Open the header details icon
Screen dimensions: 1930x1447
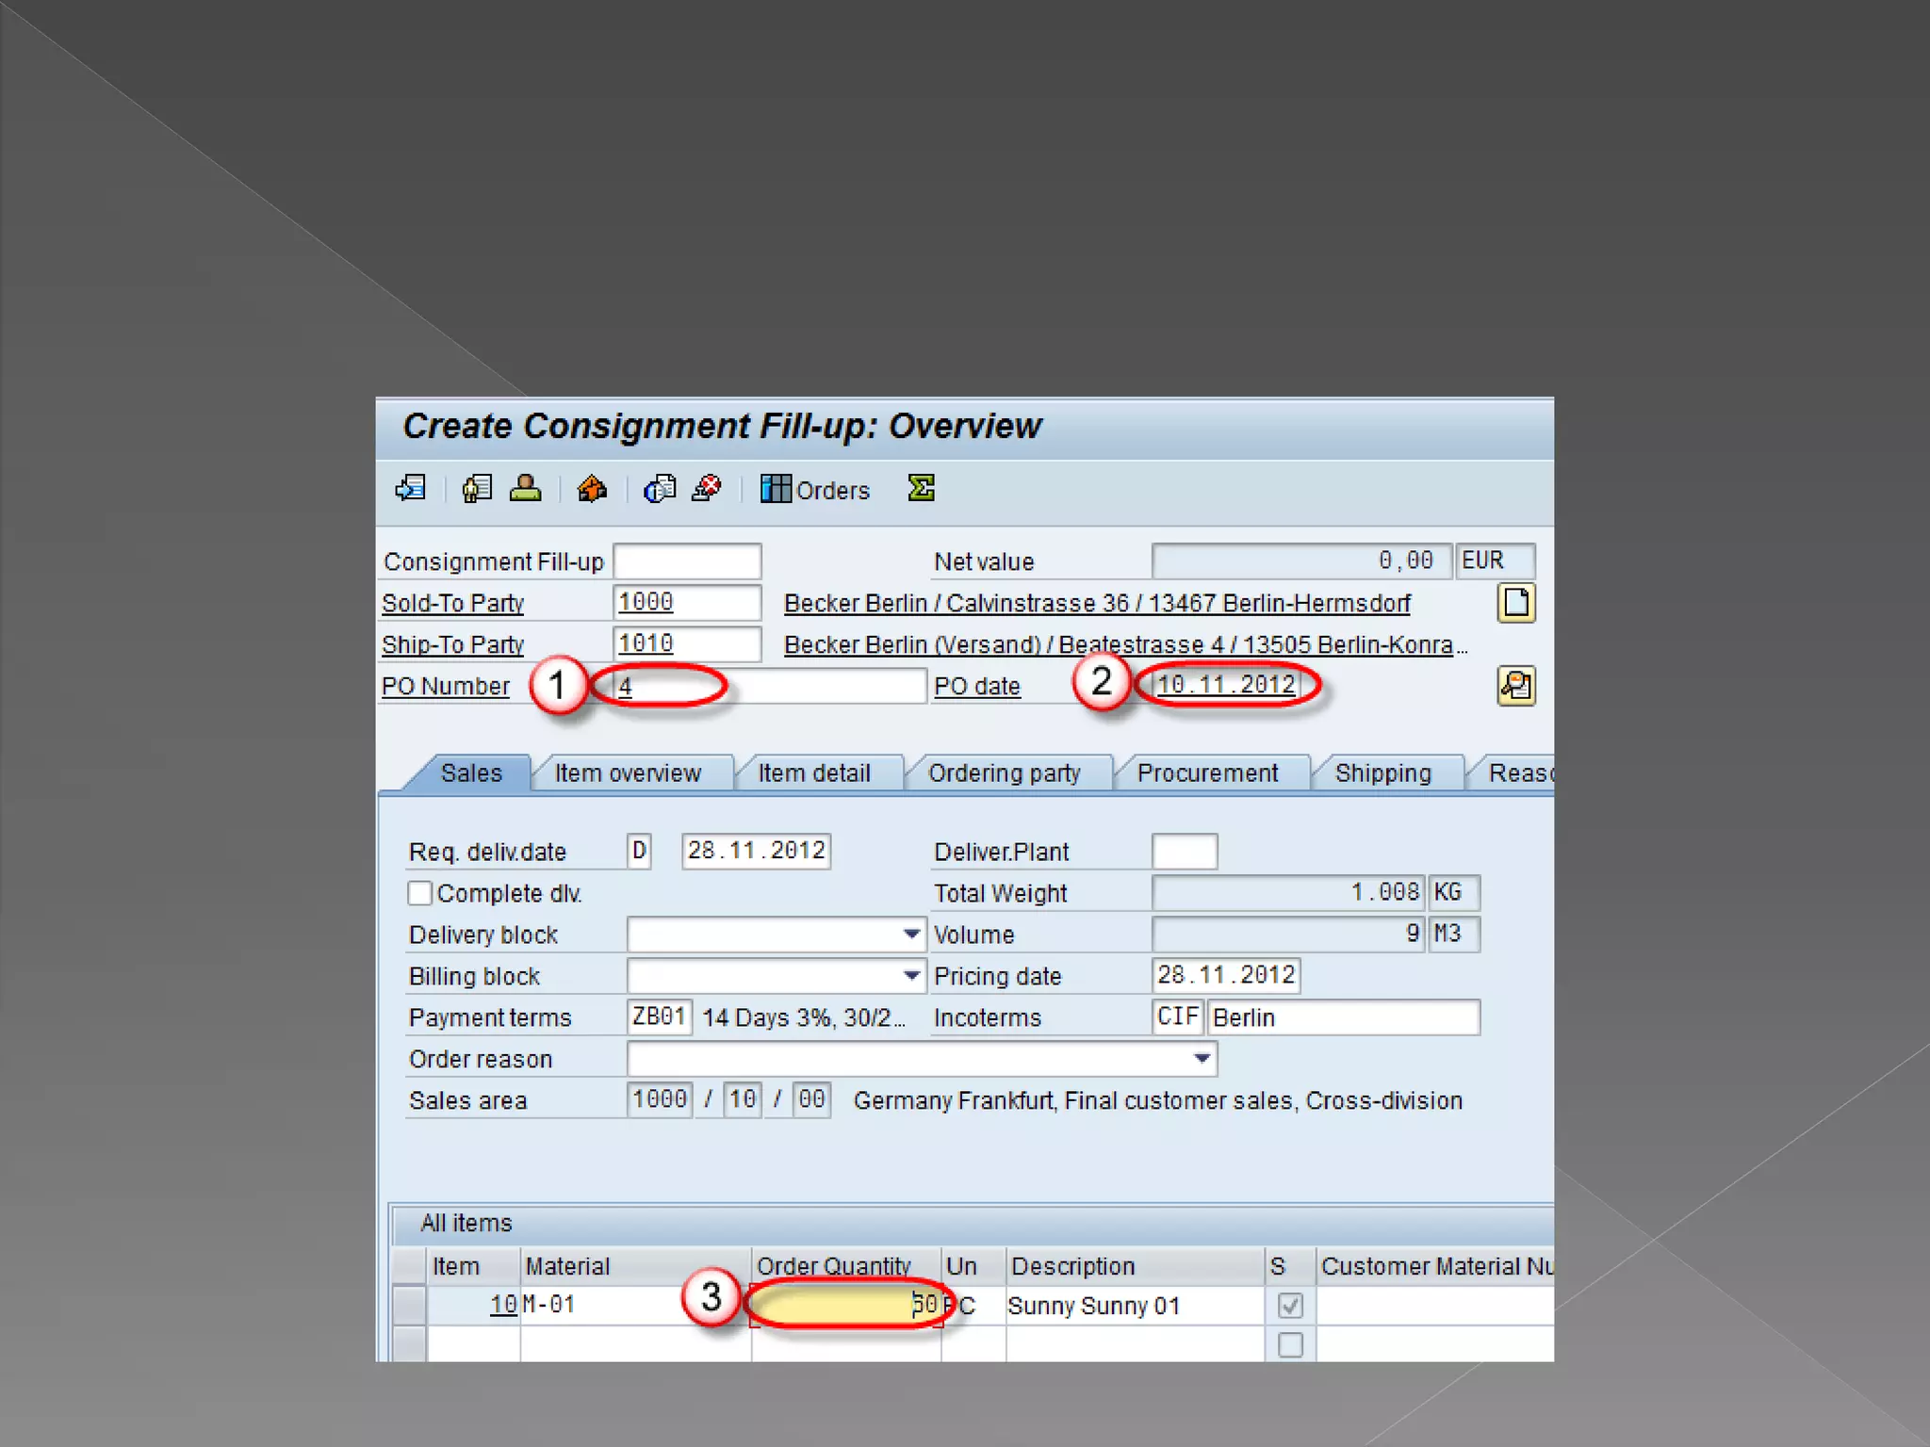[x=477, y=488]
